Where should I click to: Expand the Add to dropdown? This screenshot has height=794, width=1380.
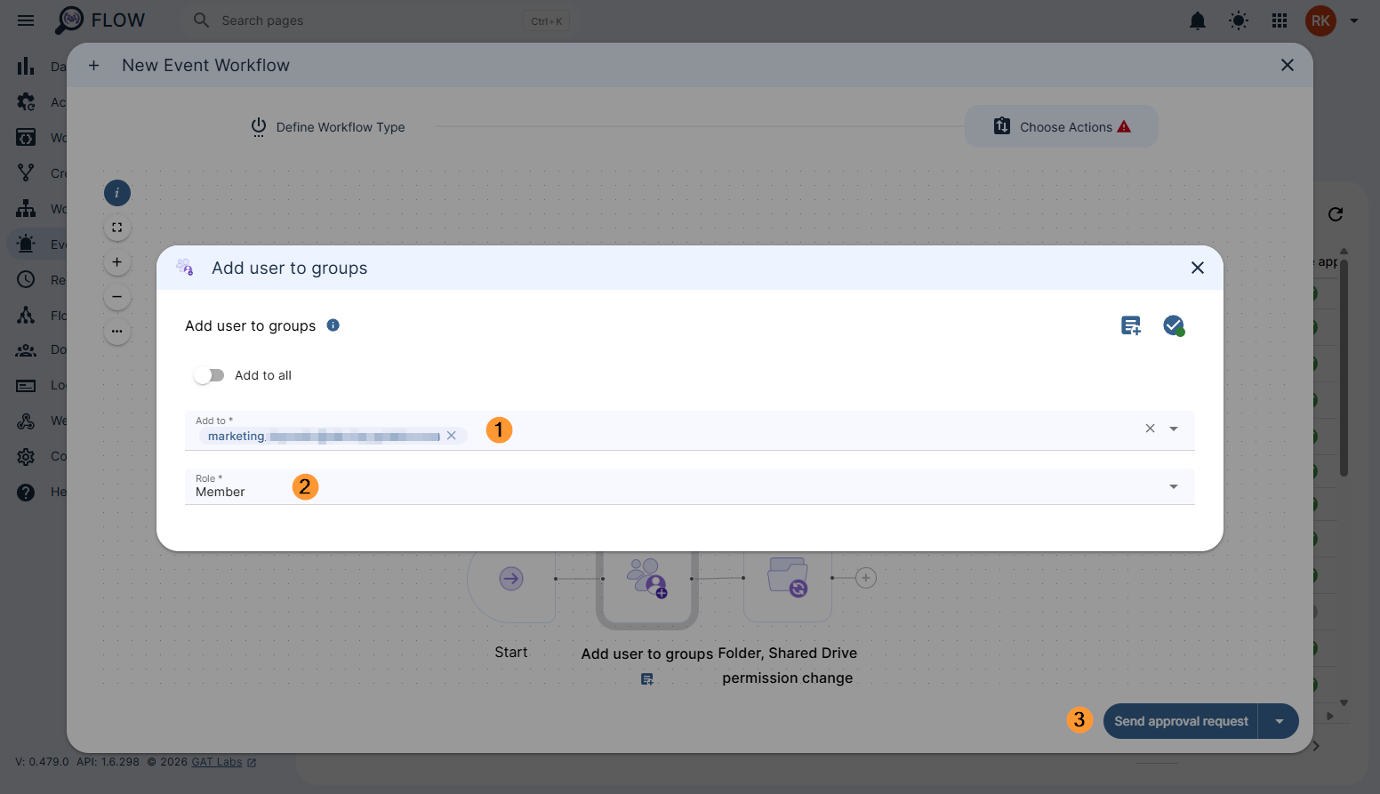[1174, 429]
